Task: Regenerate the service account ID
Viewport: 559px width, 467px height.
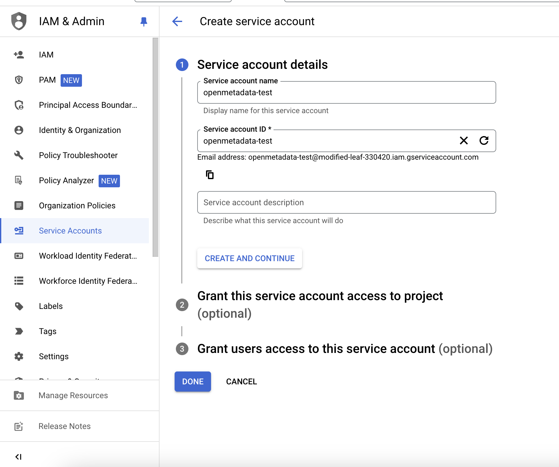Action: (484, 141)
